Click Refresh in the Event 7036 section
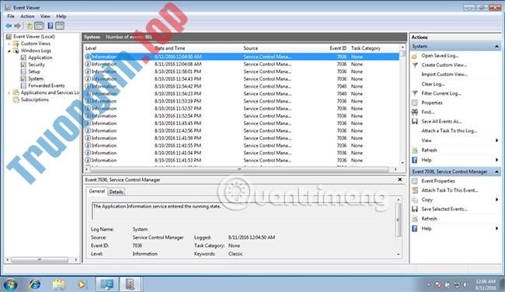This screenshot has width=505, height=292. tap(429, 219)
